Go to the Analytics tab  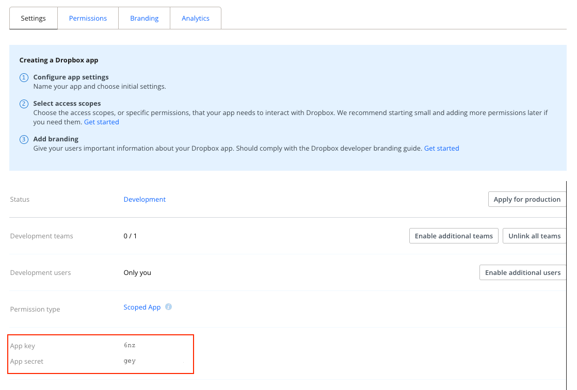tap(196, 18)
